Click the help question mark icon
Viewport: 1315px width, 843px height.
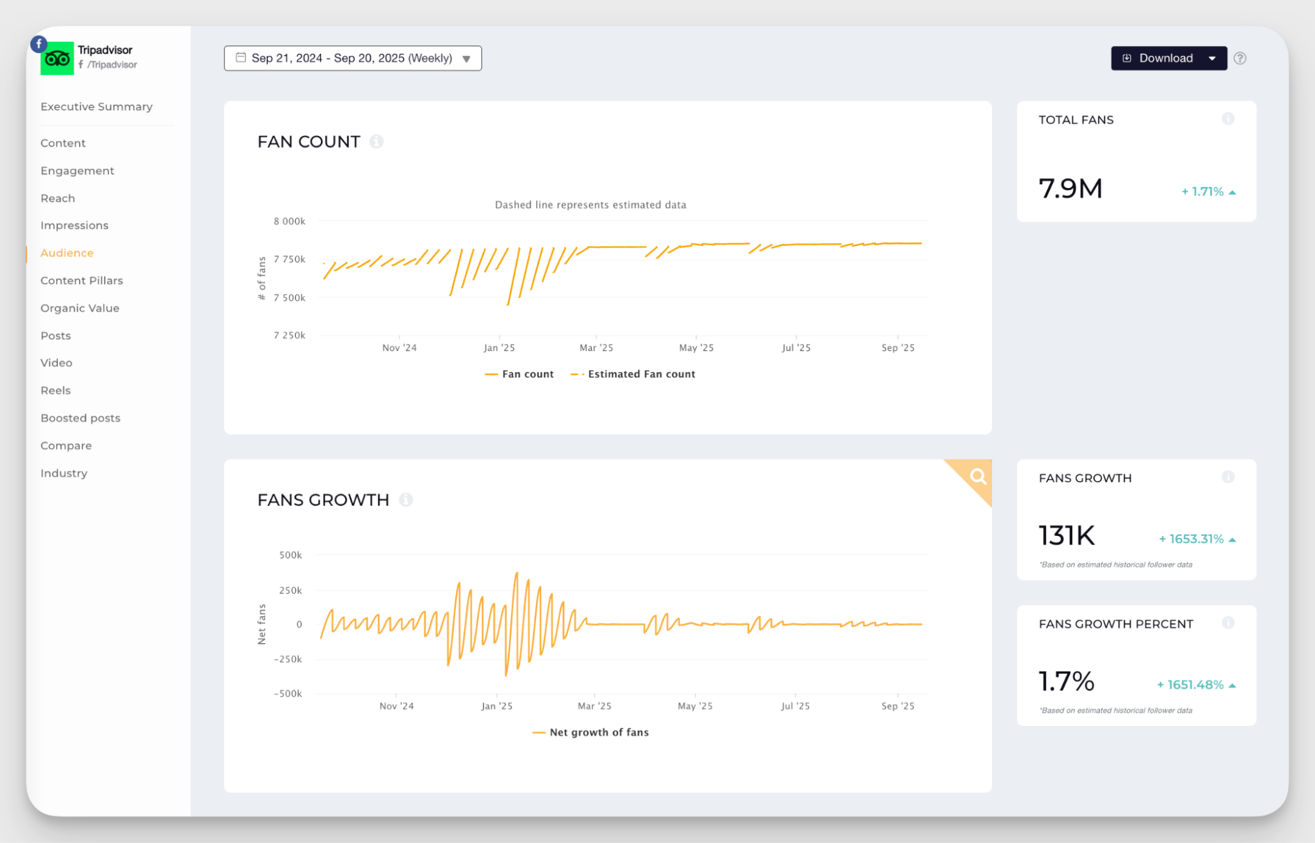point(1240,59)
